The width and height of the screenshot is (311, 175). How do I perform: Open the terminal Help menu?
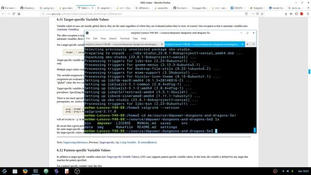tap(143, 38)
